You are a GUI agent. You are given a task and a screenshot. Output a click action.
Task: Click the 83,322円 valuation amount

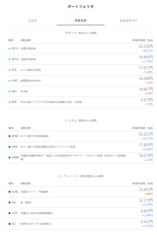coord(146,134)
